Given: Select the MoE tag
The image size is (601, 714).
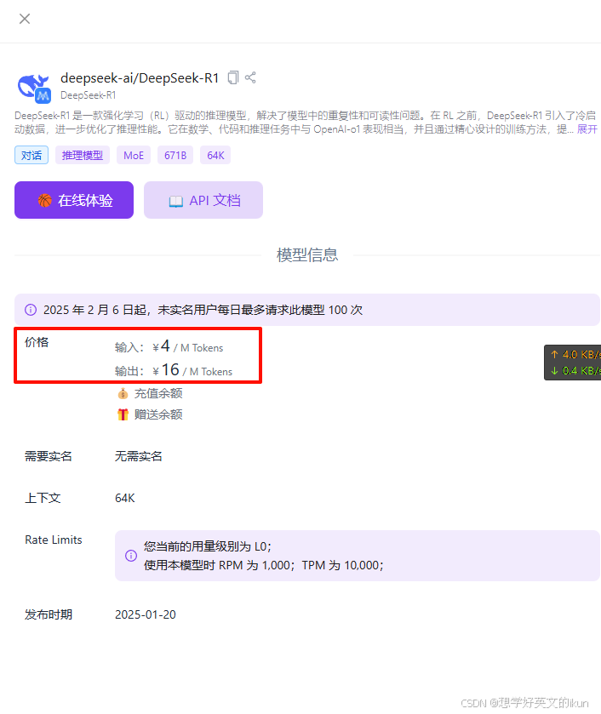Looking at the screenshot, I should [x=134, y=155].
